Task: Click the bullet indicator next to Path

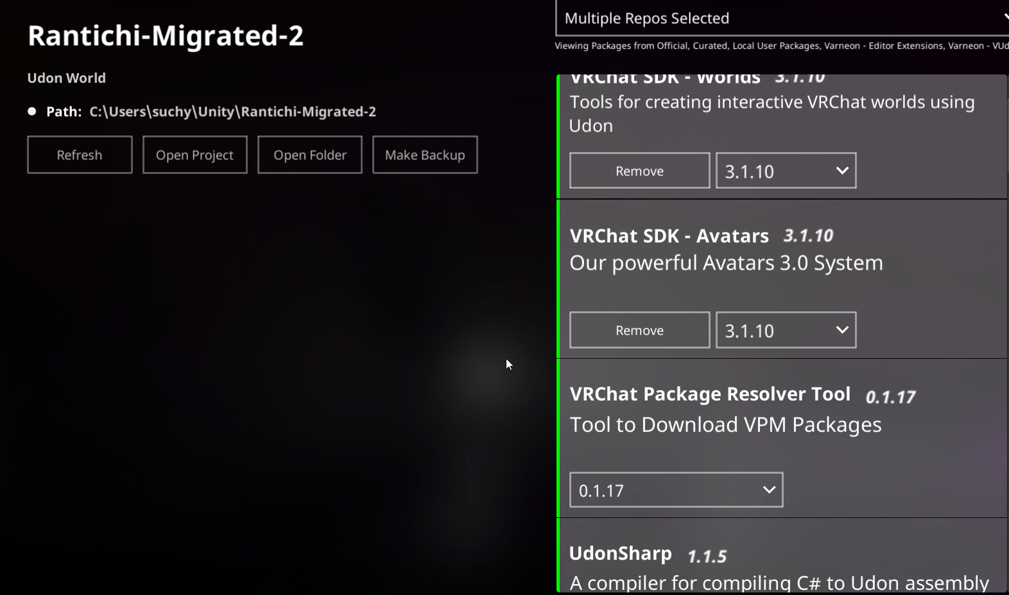Action: (x=31, y=111)
